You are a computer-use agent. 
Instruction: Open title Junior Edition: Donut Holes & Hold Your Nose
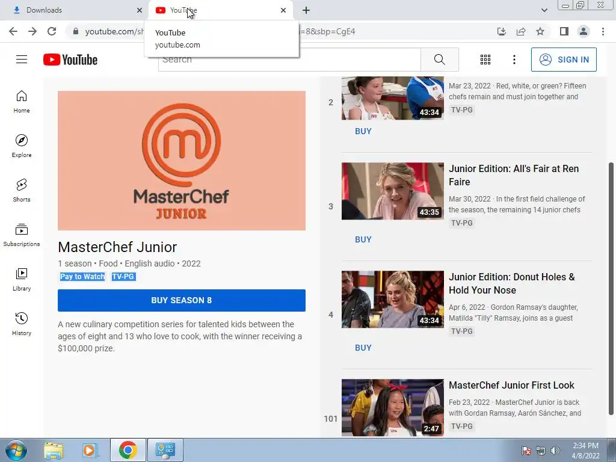511,284
